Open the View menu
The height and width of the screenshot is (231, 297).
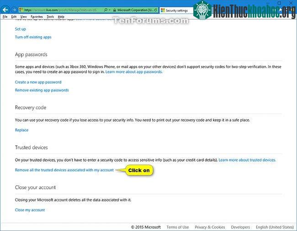(x=23, y=16)
